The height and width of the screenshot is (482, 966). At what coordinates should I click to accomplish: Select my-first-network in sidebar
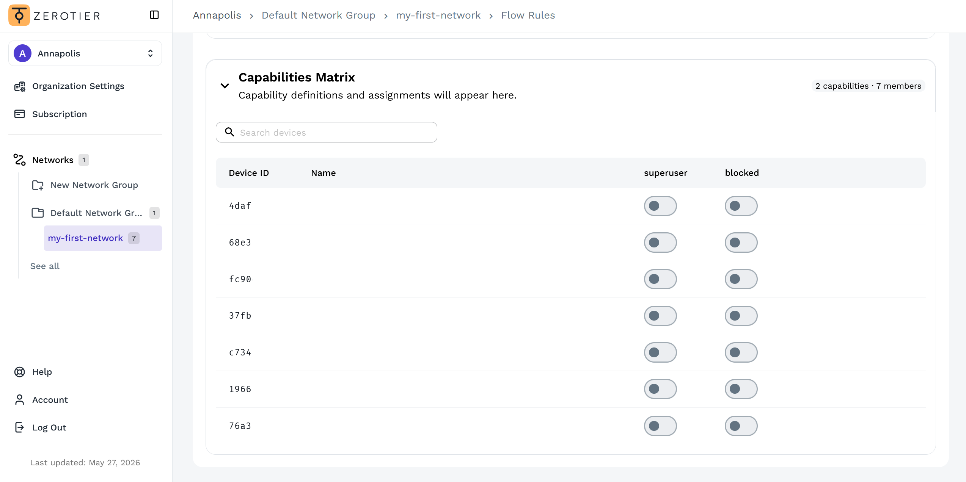click(x=103, y=238)
